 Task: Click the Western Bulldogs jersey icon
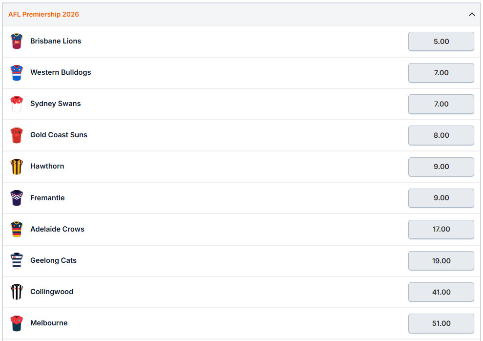(x=17, y=73)
